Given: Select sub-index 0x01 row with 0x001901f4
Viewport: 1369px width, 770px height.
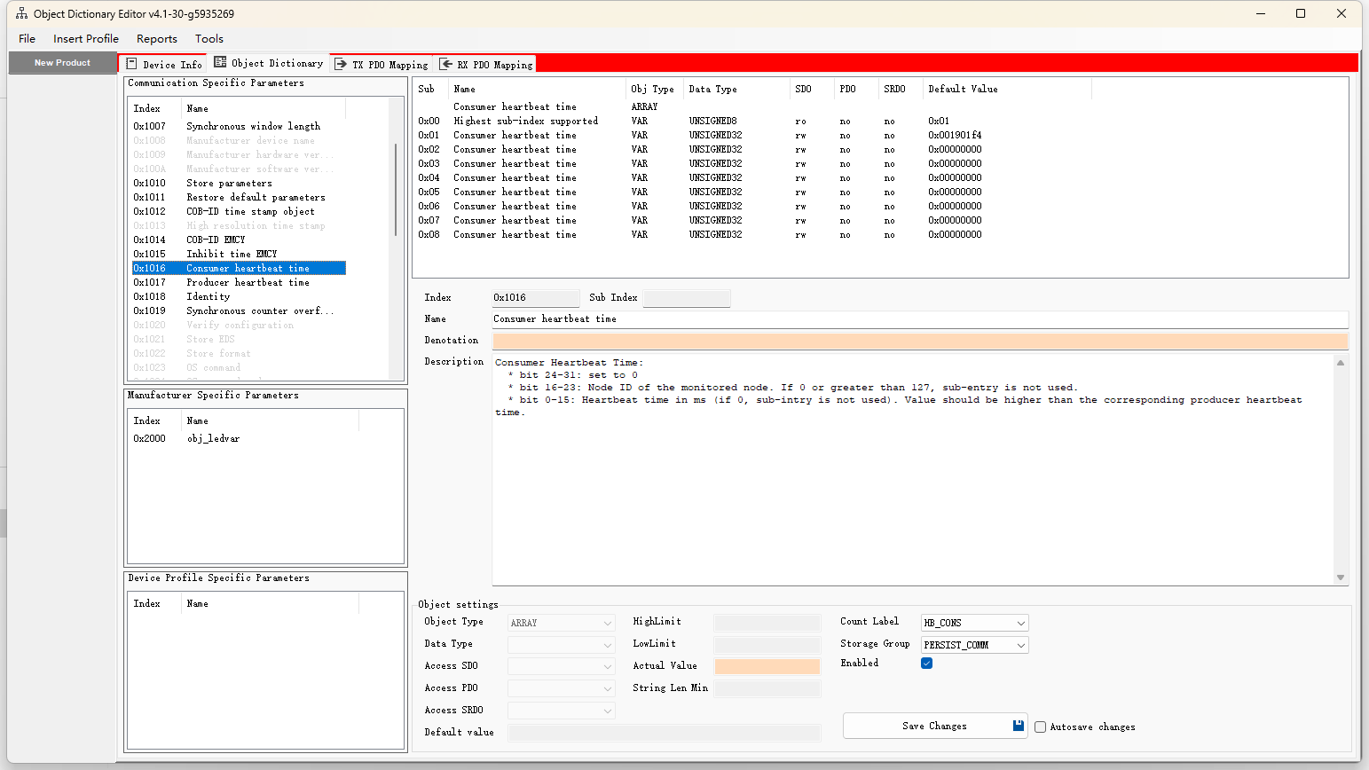Looking at the screenshot, I should point(754,135).
